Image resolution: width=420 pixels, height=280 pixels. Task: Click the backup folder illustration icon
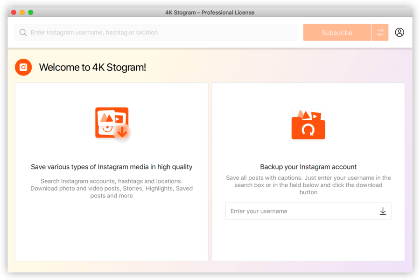click(x=308, y=123)
